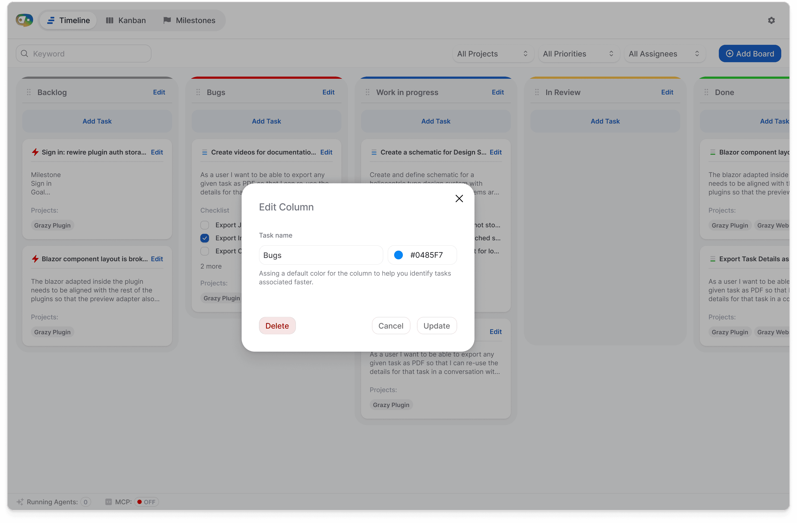797x523 pixels.
Task: Open the settings gear icon
Action: point(771,20)
